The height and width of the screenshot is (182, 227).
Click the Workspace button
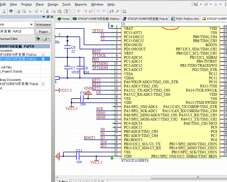tap(43, 25)
